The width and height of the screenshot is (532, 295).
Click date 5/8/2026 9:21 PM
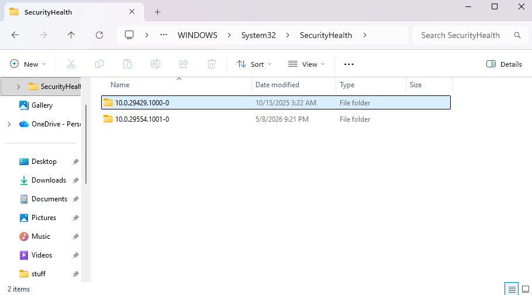point(282,119)
